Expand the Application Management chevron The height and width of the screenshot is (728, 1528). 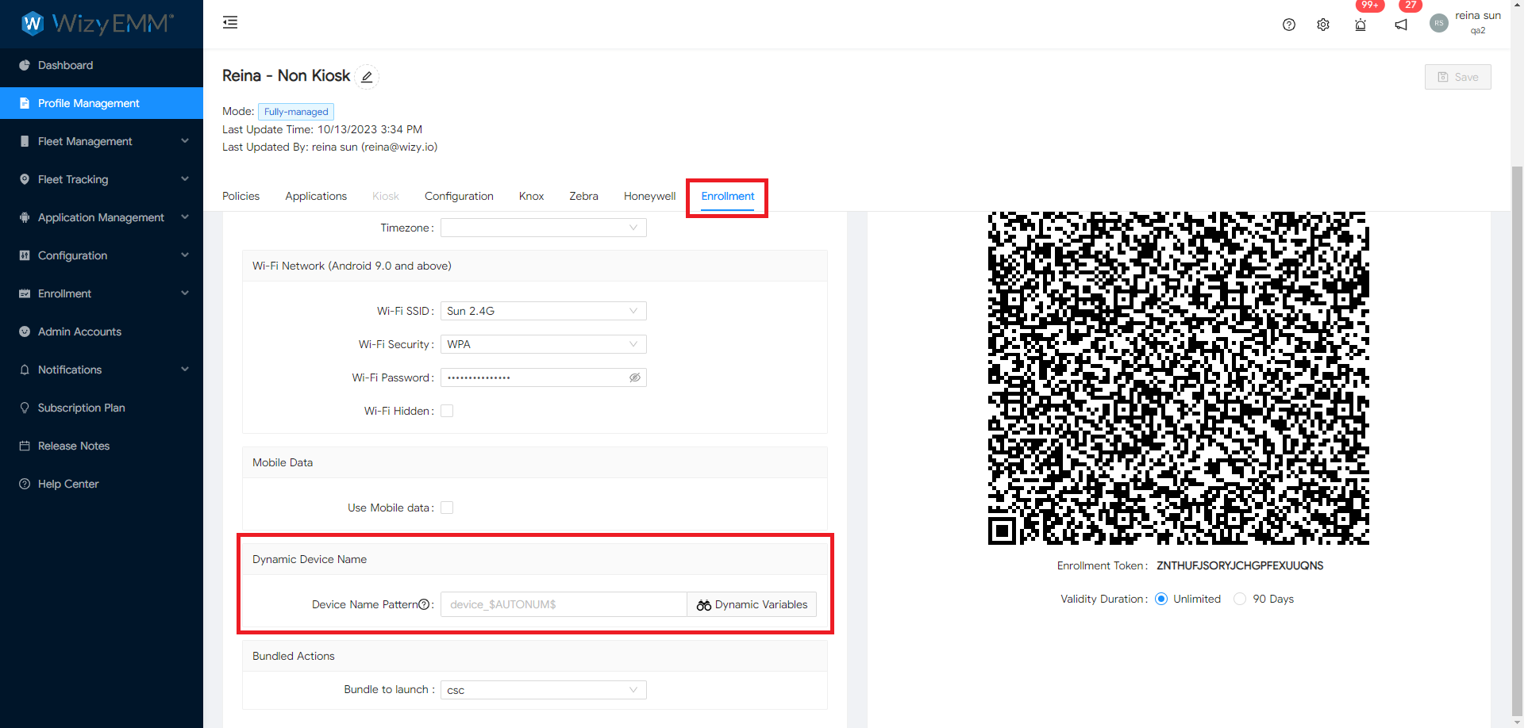(x=185, y=217)
